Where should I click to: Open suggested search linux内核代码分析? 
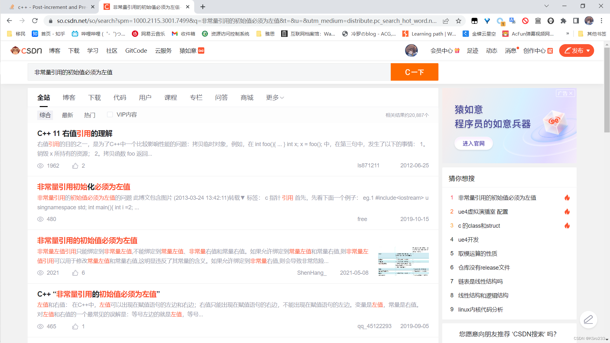tap(480, 309)
